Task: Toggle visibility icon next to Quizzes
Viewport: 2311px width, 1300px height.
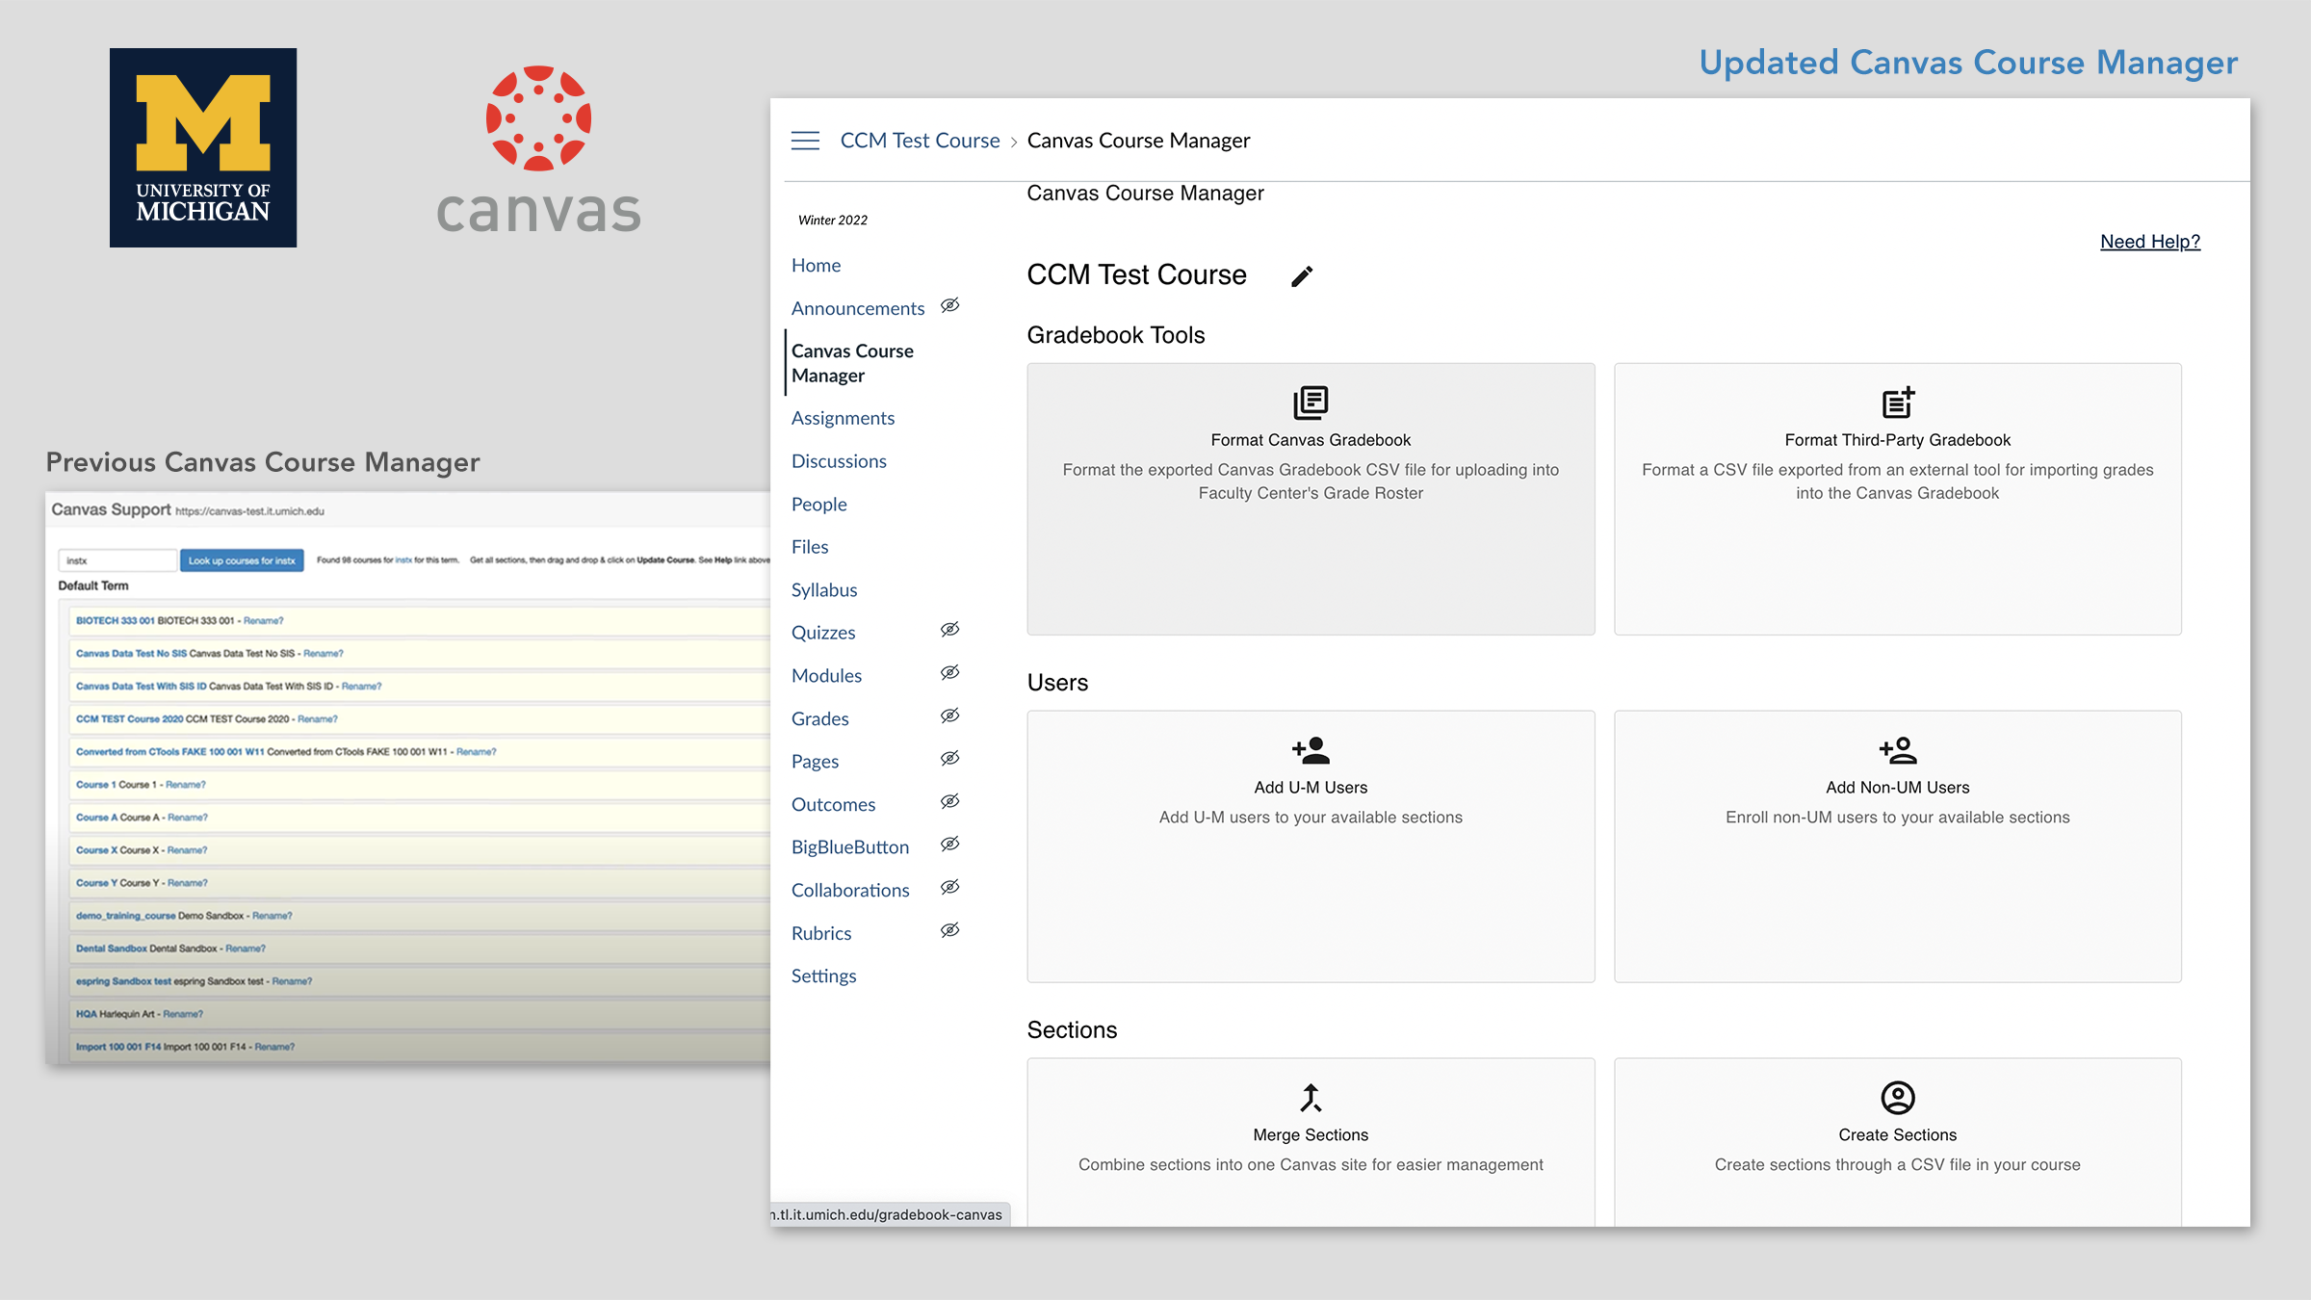Action: pos(950,630)
